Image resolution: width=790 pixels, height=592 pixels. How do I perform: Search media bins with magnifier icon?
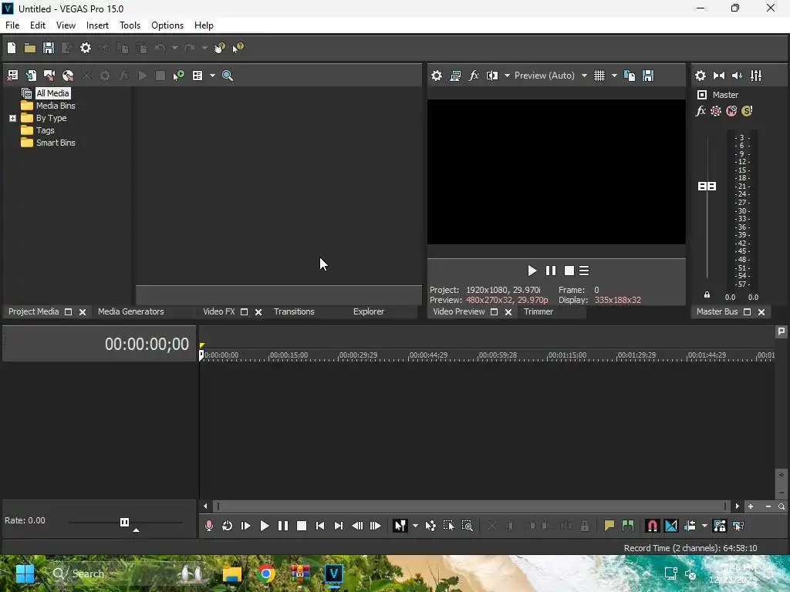coord(228,76)
